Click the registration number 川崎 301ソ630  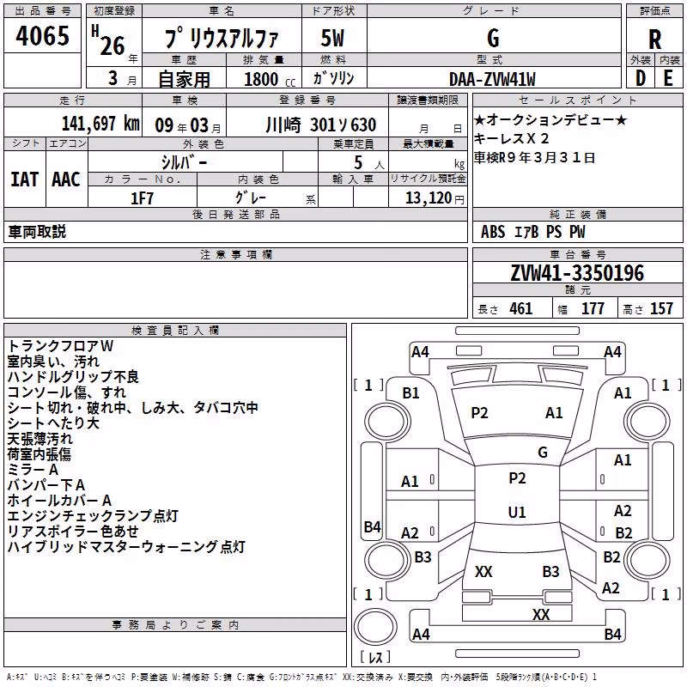[x=320, y=125]
